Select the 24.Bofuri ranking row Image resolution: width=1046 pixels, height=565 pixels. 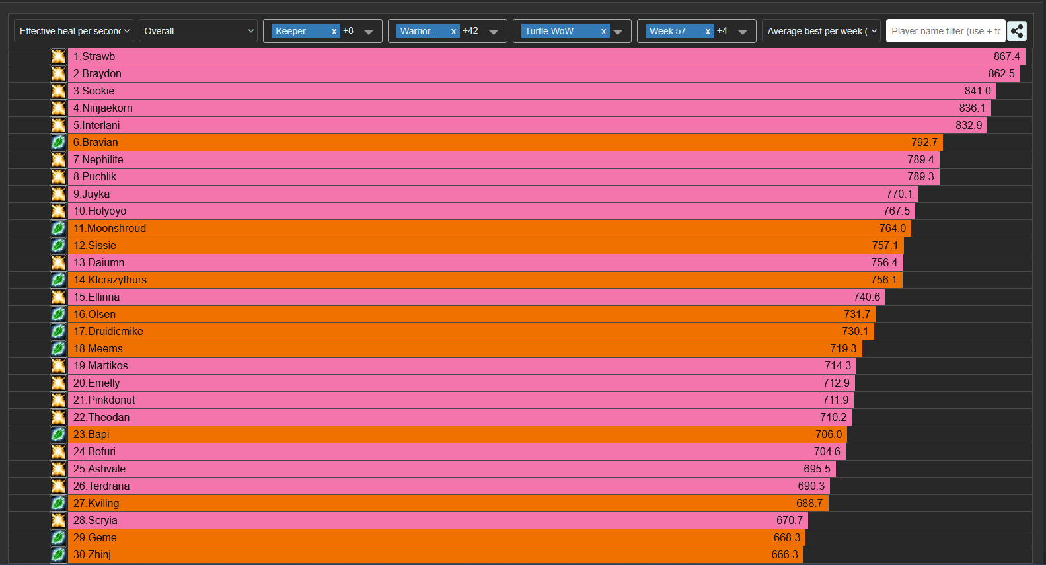[457, 452]
